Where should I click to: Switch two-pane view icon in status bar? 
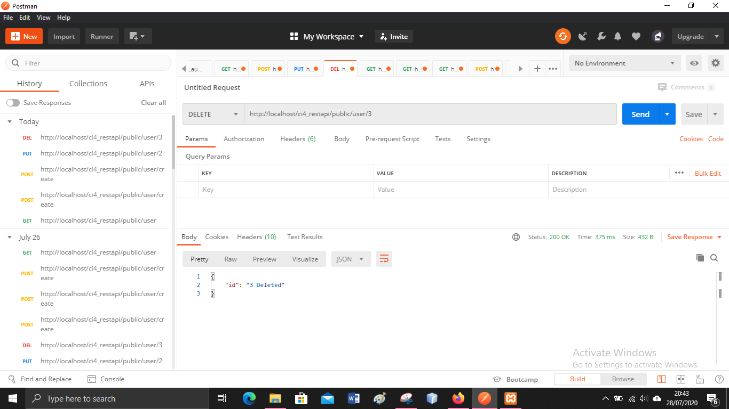coord(681,379)
